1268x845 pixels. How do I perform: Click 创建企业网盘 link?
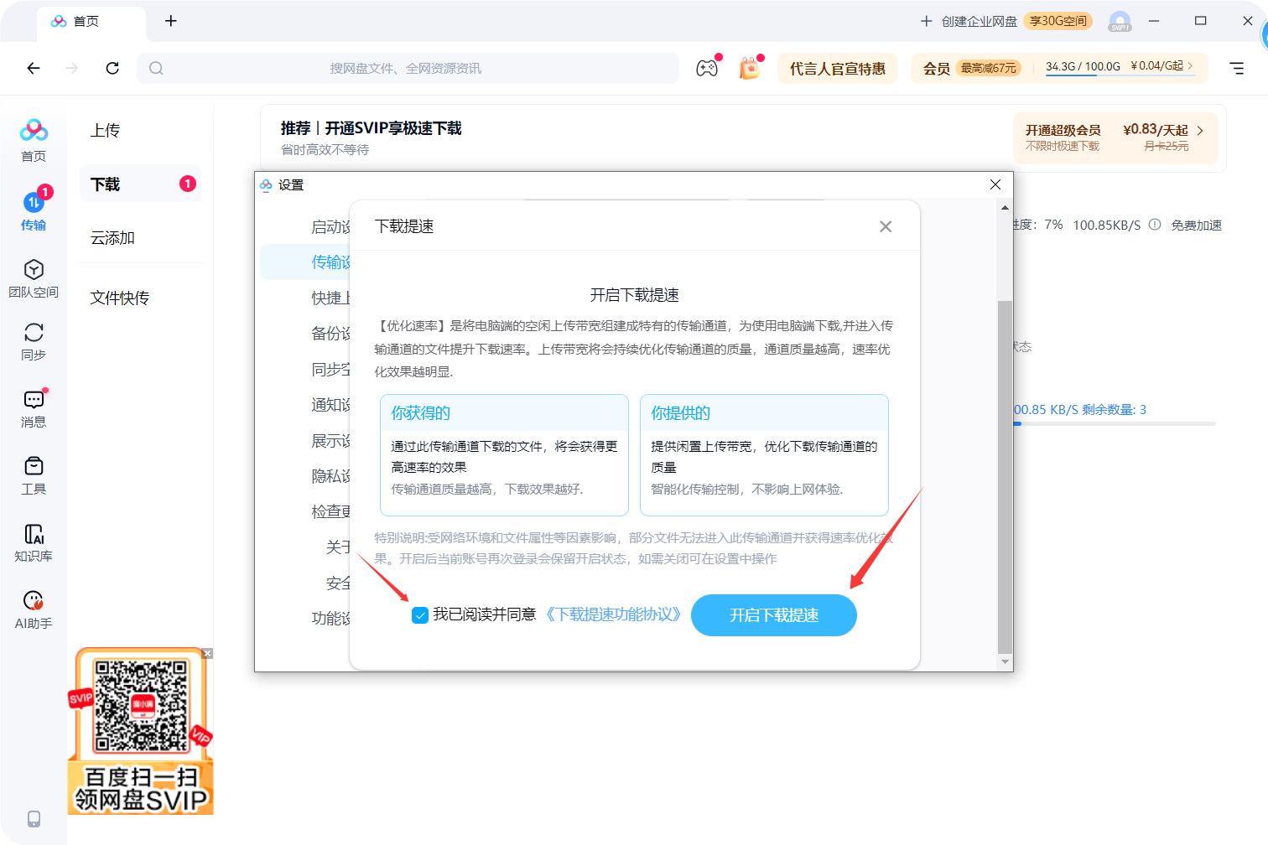tap(969, 21)
